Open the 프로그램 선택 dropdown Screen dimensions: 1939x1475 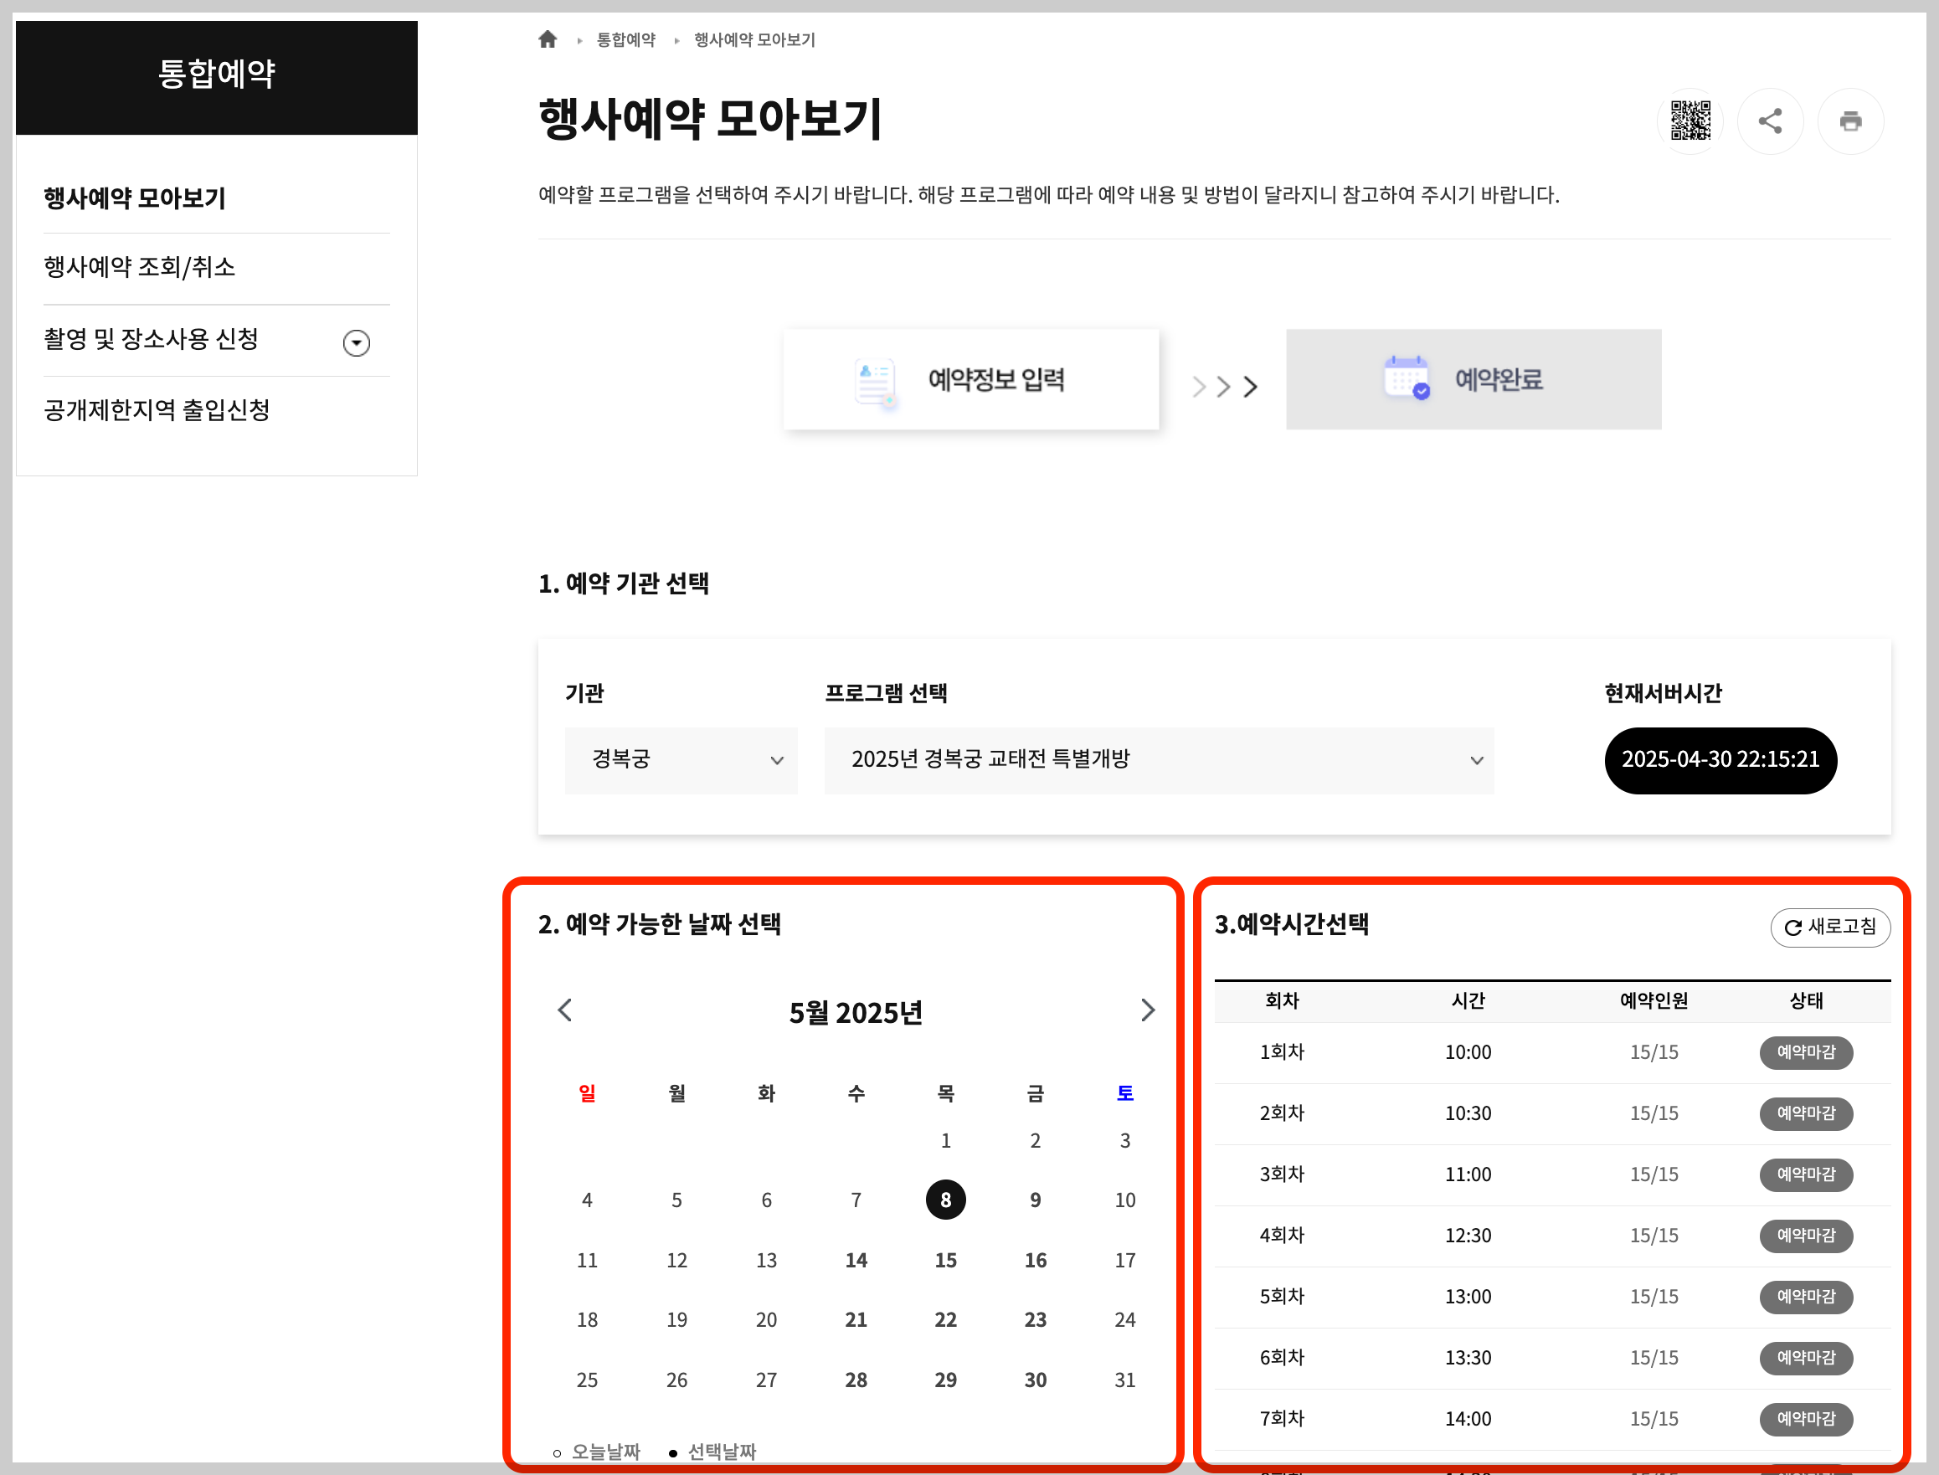point(1159,760)
